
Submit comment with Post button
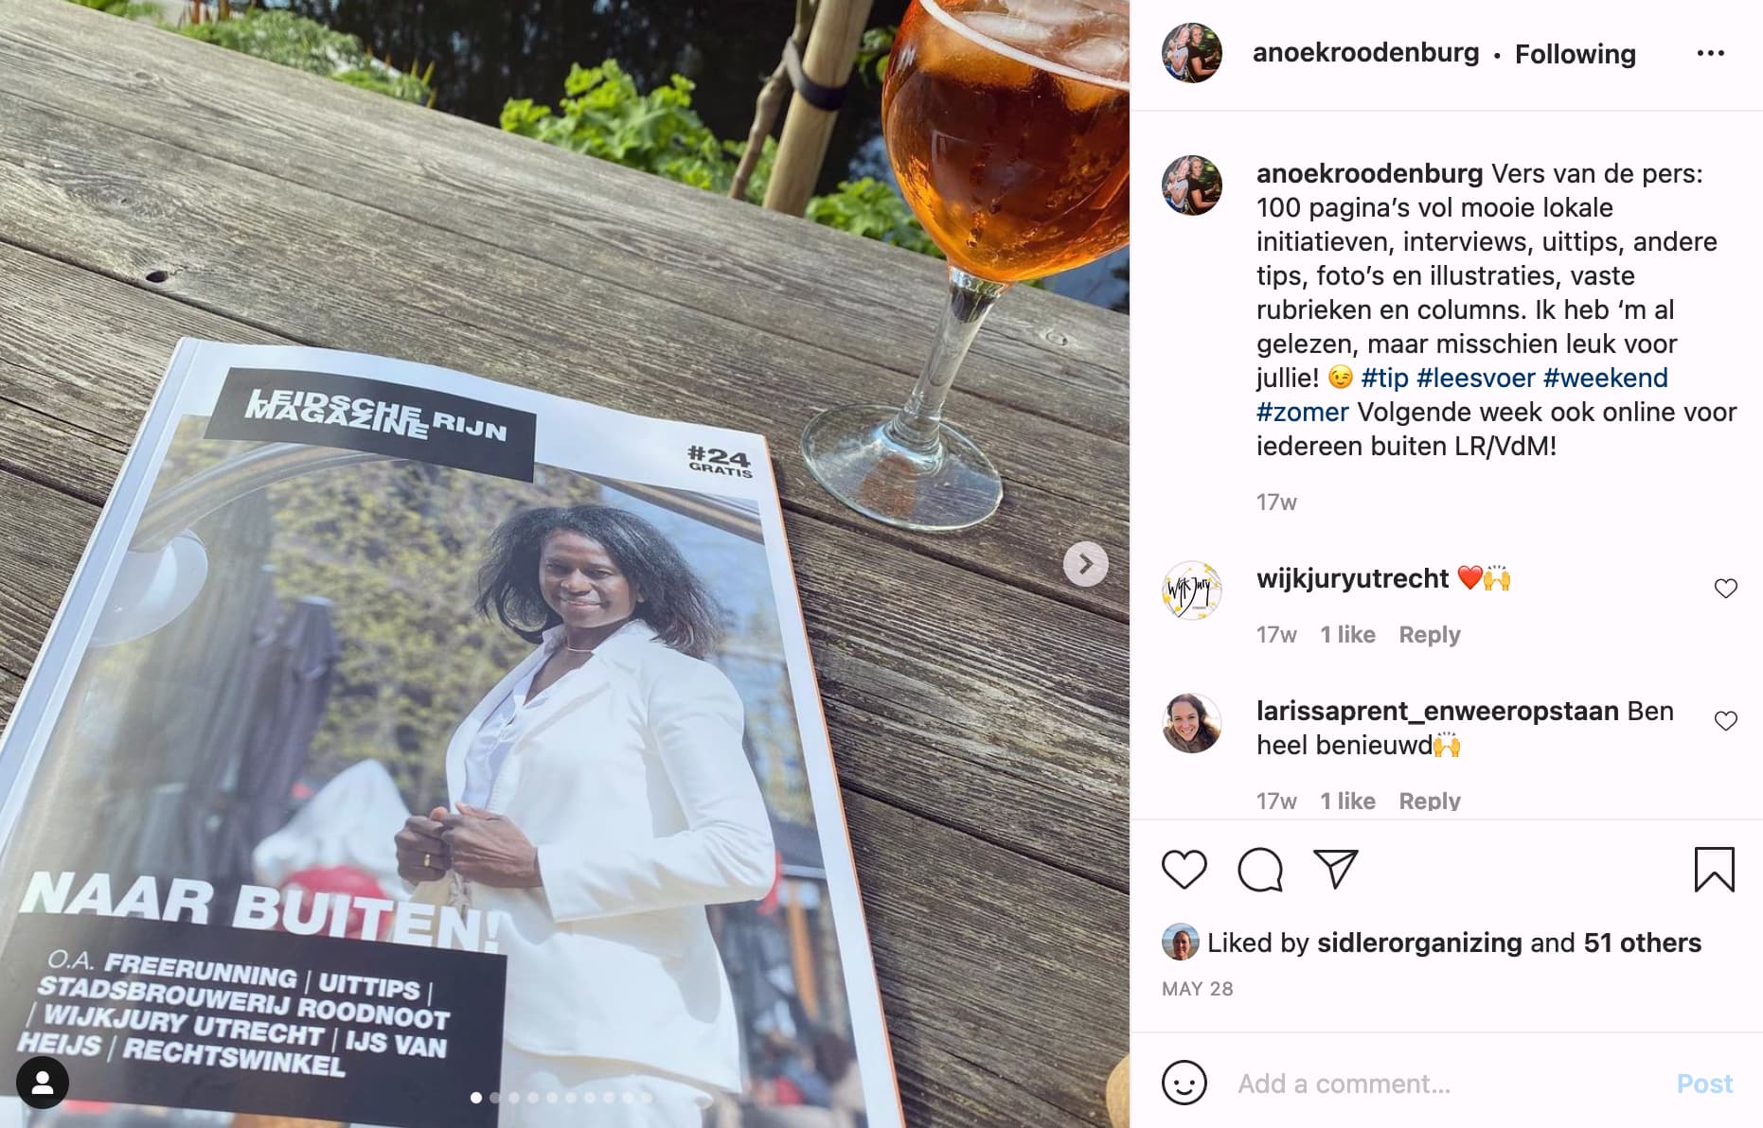tap(1704, 1084)
